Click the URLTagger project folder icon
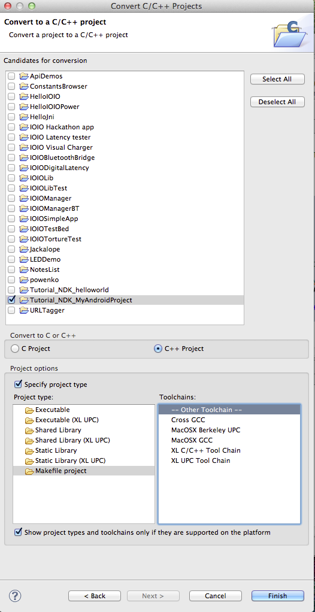 coord(24,310)
